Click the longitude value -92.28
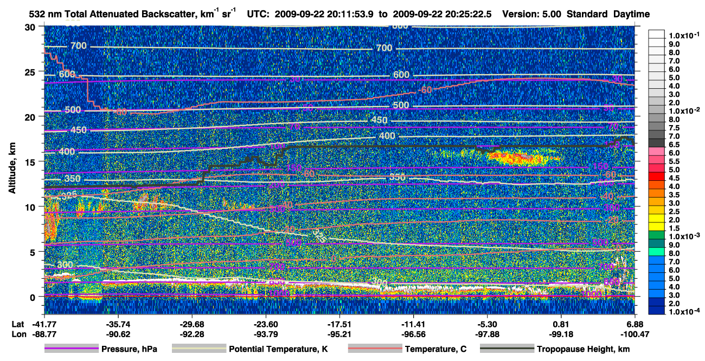 click(x=191, y=333)
